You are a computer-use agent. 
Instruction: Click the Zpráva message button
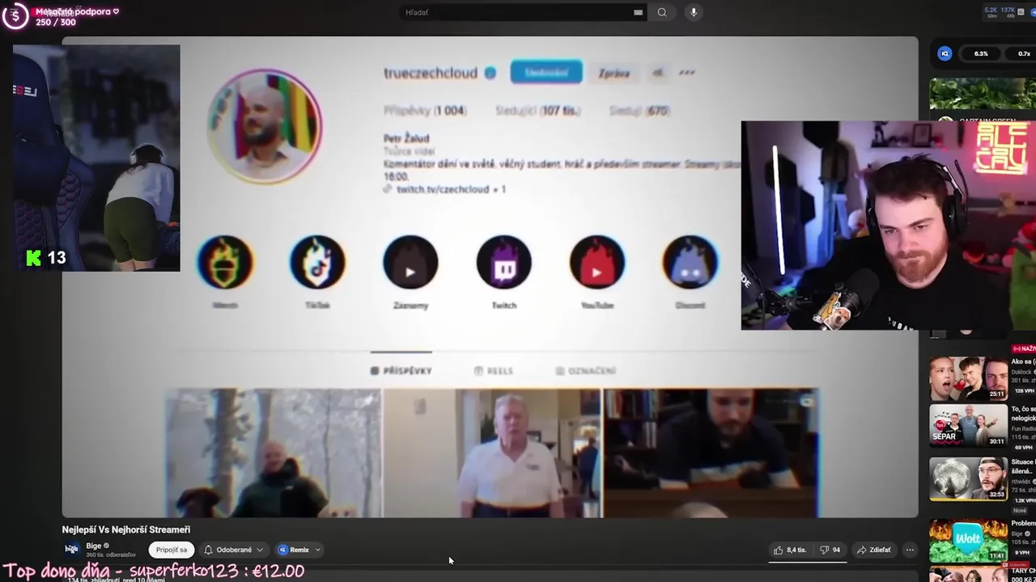[x=614, y=73]
